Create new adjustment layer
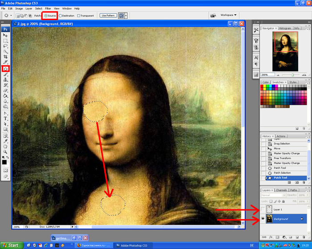This screenshot has width=312, height=249. point(284,237)
